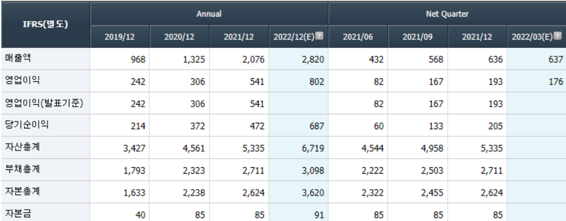Click 부채총계 estimate 3,098
The width and height of the screenshot is (566, 221).
pos(312,171)
